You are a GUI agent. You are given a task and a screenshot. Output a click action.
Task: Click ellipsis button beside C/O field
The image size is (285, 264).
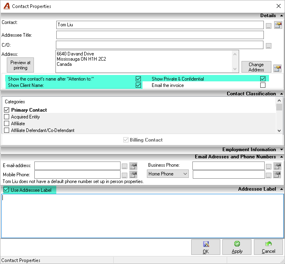(x=269, y=46)
